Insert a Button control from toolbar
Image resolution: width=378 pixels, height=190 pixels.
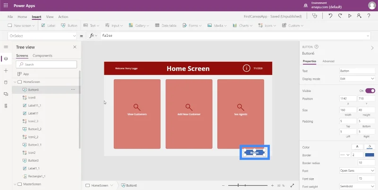tap(69, 25)
